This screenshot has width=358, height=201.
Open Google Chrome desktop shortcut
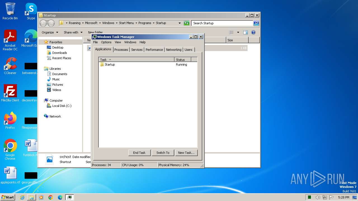10,150
